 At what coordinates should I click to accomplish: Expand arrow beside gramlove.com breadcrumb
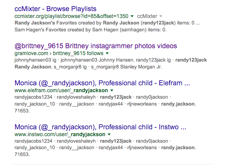pos(107,53)
